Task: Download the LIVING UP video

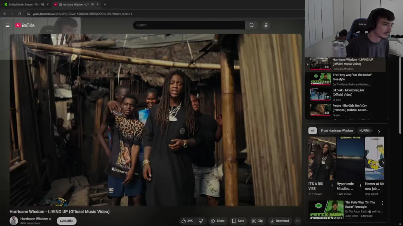Action: (x=280, y=221)
